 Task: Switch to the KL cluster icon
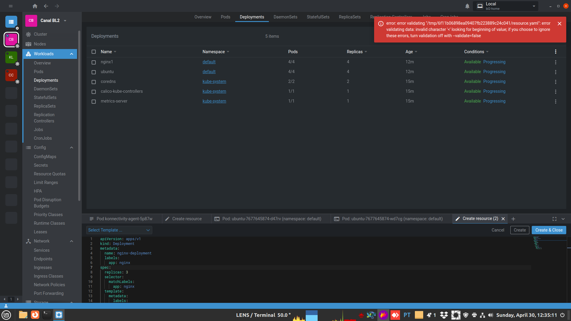(x=11, y=57)
